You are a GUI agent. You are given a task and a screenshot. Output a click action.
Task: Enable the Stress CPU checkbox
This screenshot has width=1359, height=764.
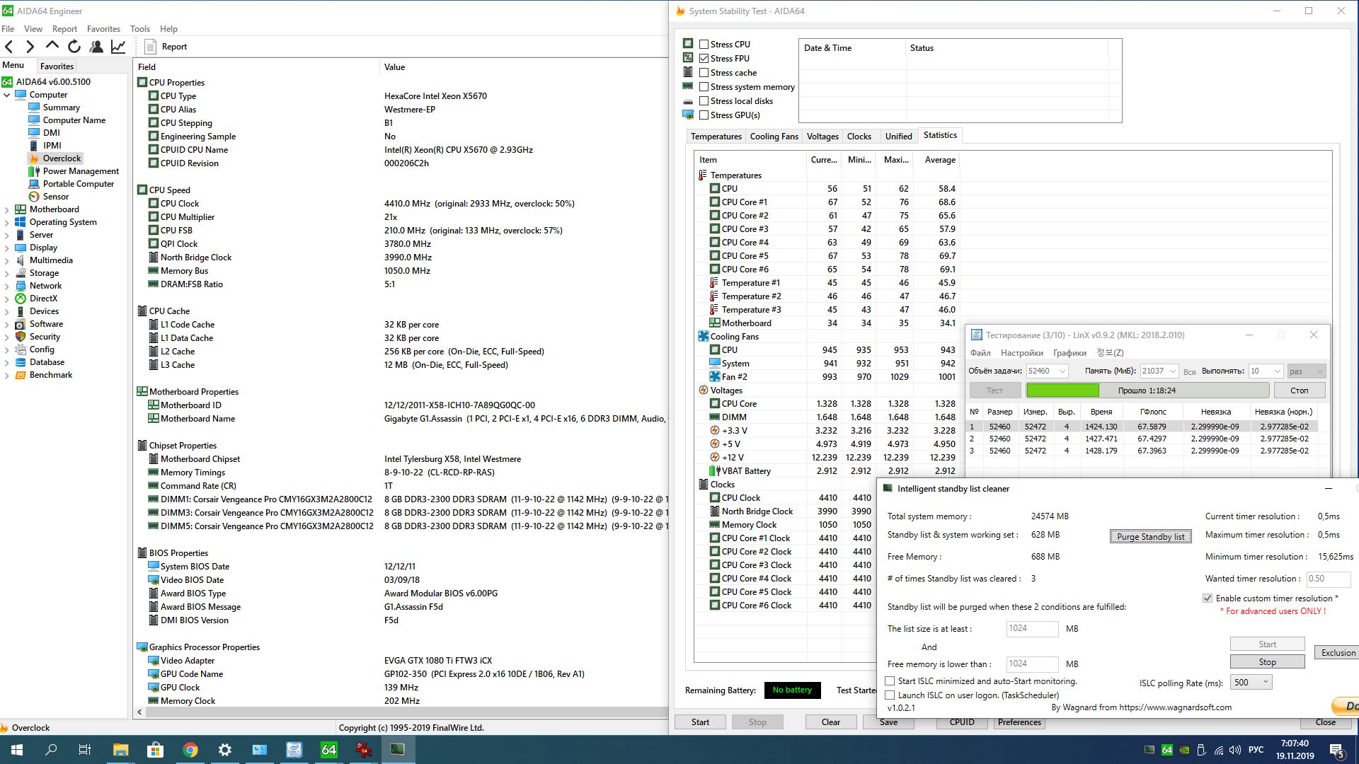click(x=704, y=44)
